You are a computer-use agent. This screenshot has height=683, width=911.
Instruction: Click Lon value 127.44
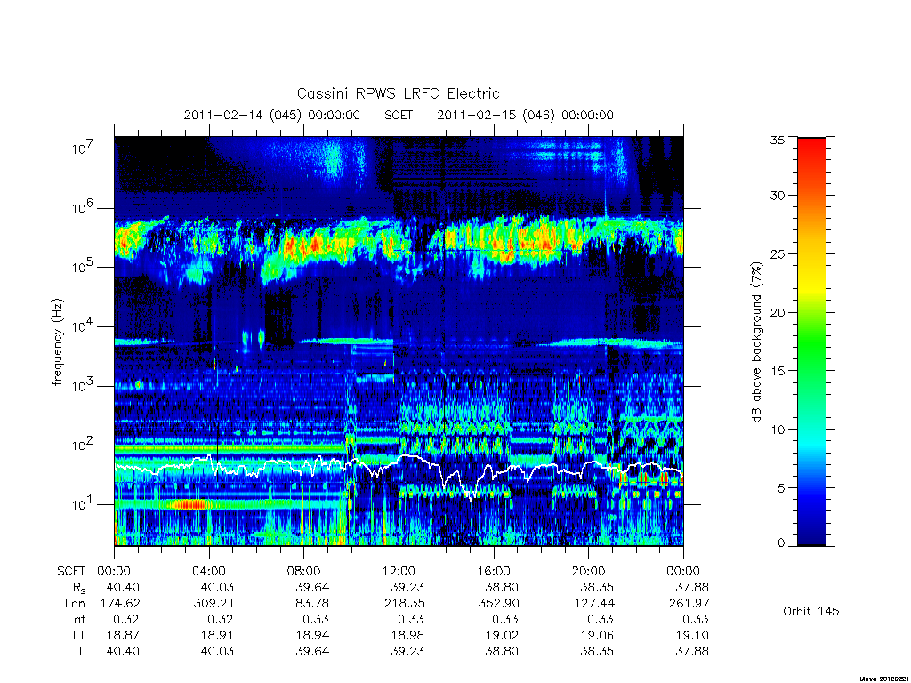click(594, 604)
